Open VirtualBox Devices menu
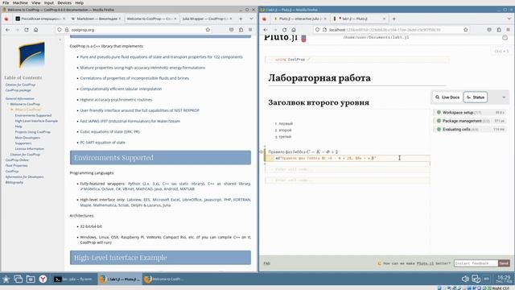This screenshot has height=290, width=515. click(64, 2)
